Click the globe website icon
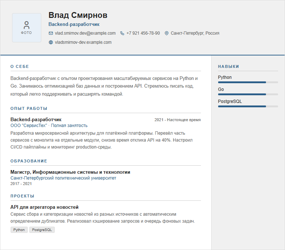Image resolution: width=285 pixels, height=250 pixels. point(51,42)
